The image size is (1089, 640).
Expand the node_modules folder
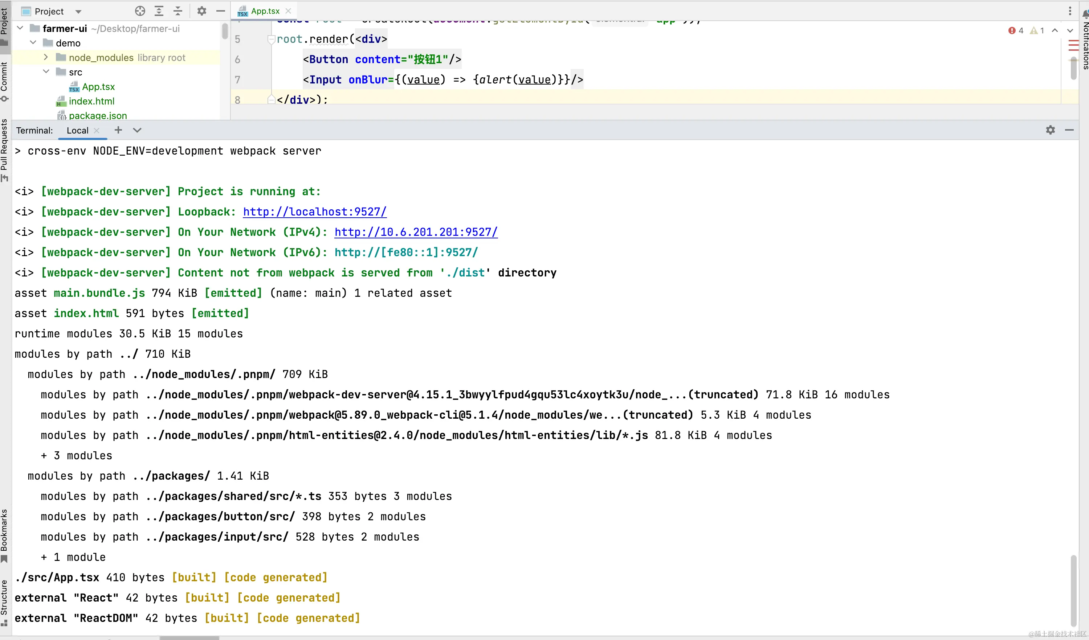coord(46,57)
